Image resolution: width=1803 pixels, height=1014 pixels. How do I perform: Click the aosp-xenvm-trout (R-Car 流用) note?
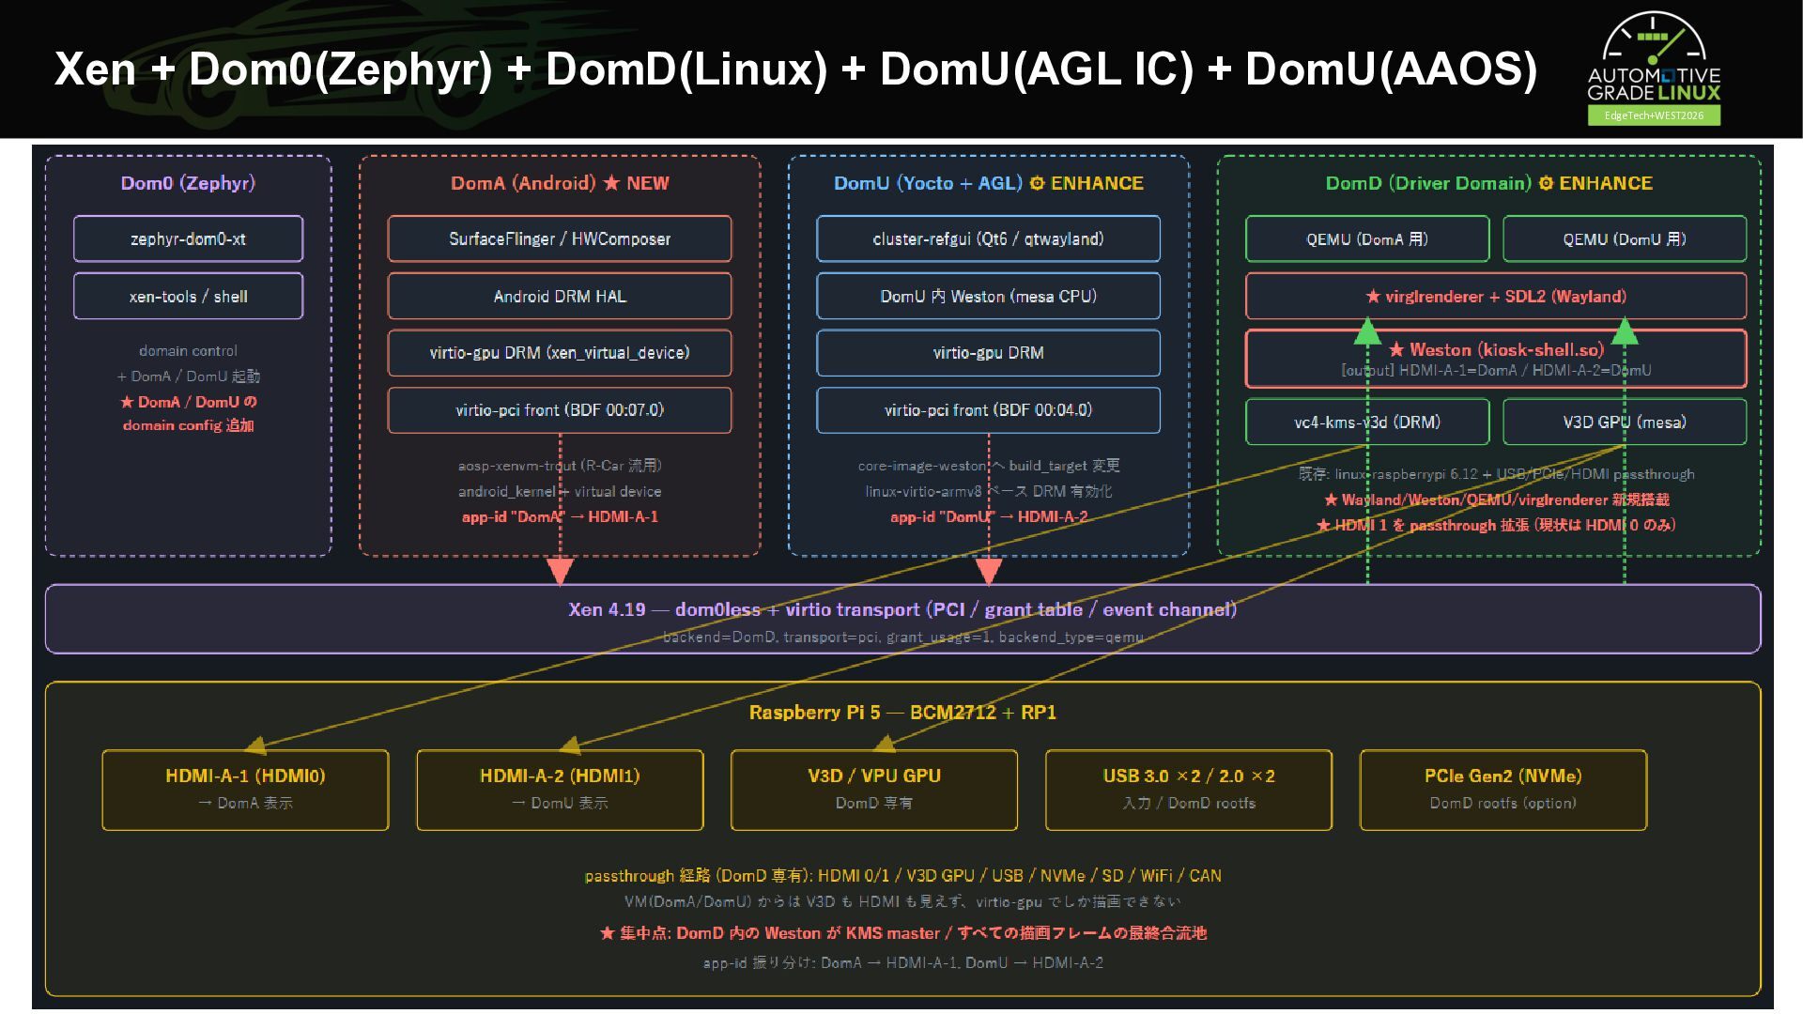(x=560, y=465)
